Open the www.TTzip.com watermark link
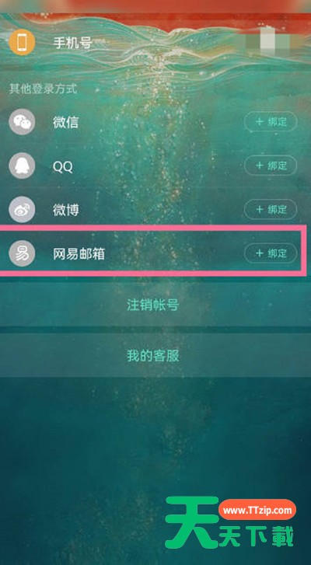This screenshot has height=565, width=311. coord(257,510)
